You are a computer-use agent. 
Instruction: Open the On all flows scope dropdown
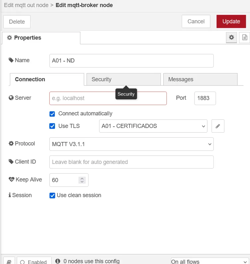pyautogui.click(x=209, y=261)
